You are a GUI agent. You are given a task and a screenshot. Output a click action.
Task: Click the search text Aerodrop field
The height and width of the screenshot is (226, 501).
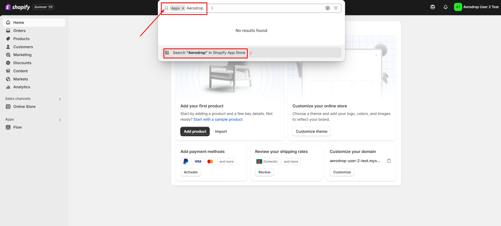195,8
